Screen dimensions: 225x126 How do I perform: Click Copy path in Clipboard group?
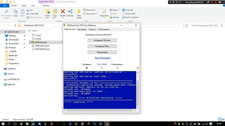pyautogui.click(x=33, y=14)
